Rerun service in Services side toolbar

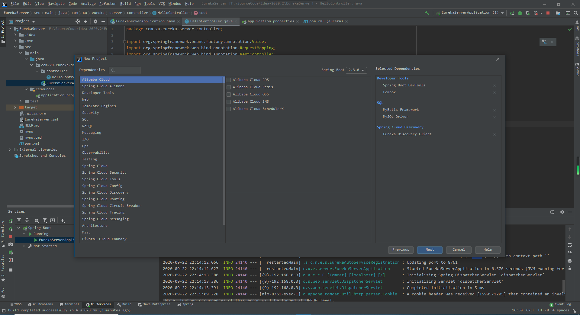pyautogui.click(x=11, y=221)
